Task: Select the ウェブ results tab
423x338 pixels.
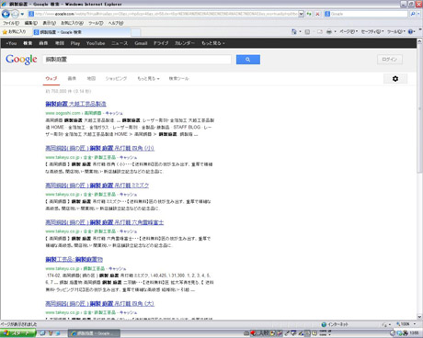Action: 51,78
